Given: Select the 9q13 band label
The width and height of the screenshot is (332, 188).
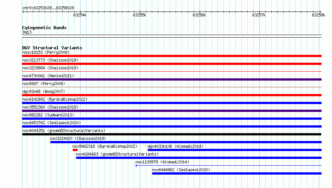Looking at the screenshot, I should click(x=27, y=32).
